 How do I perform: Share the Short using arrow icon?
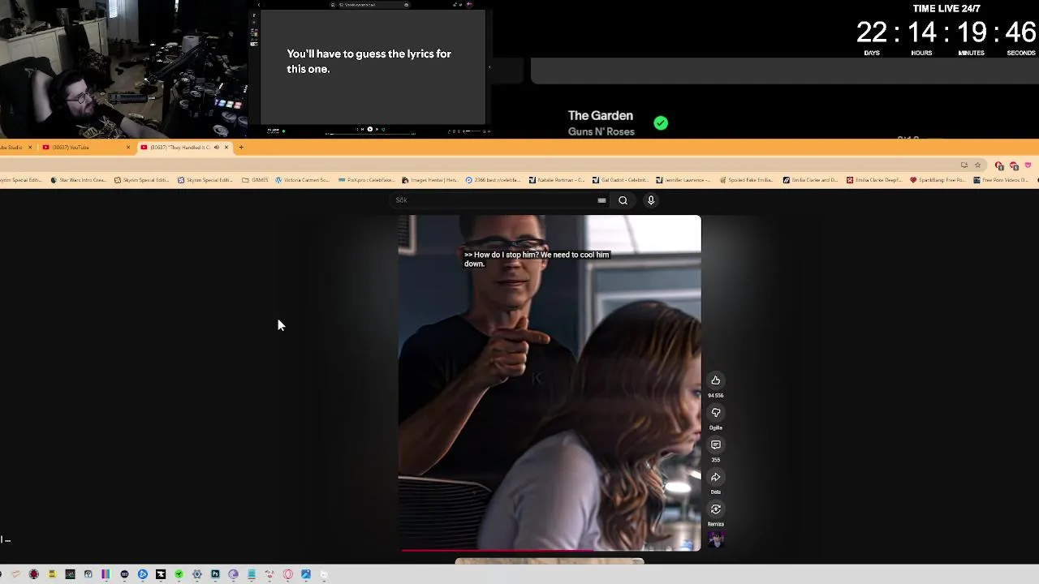715,477
